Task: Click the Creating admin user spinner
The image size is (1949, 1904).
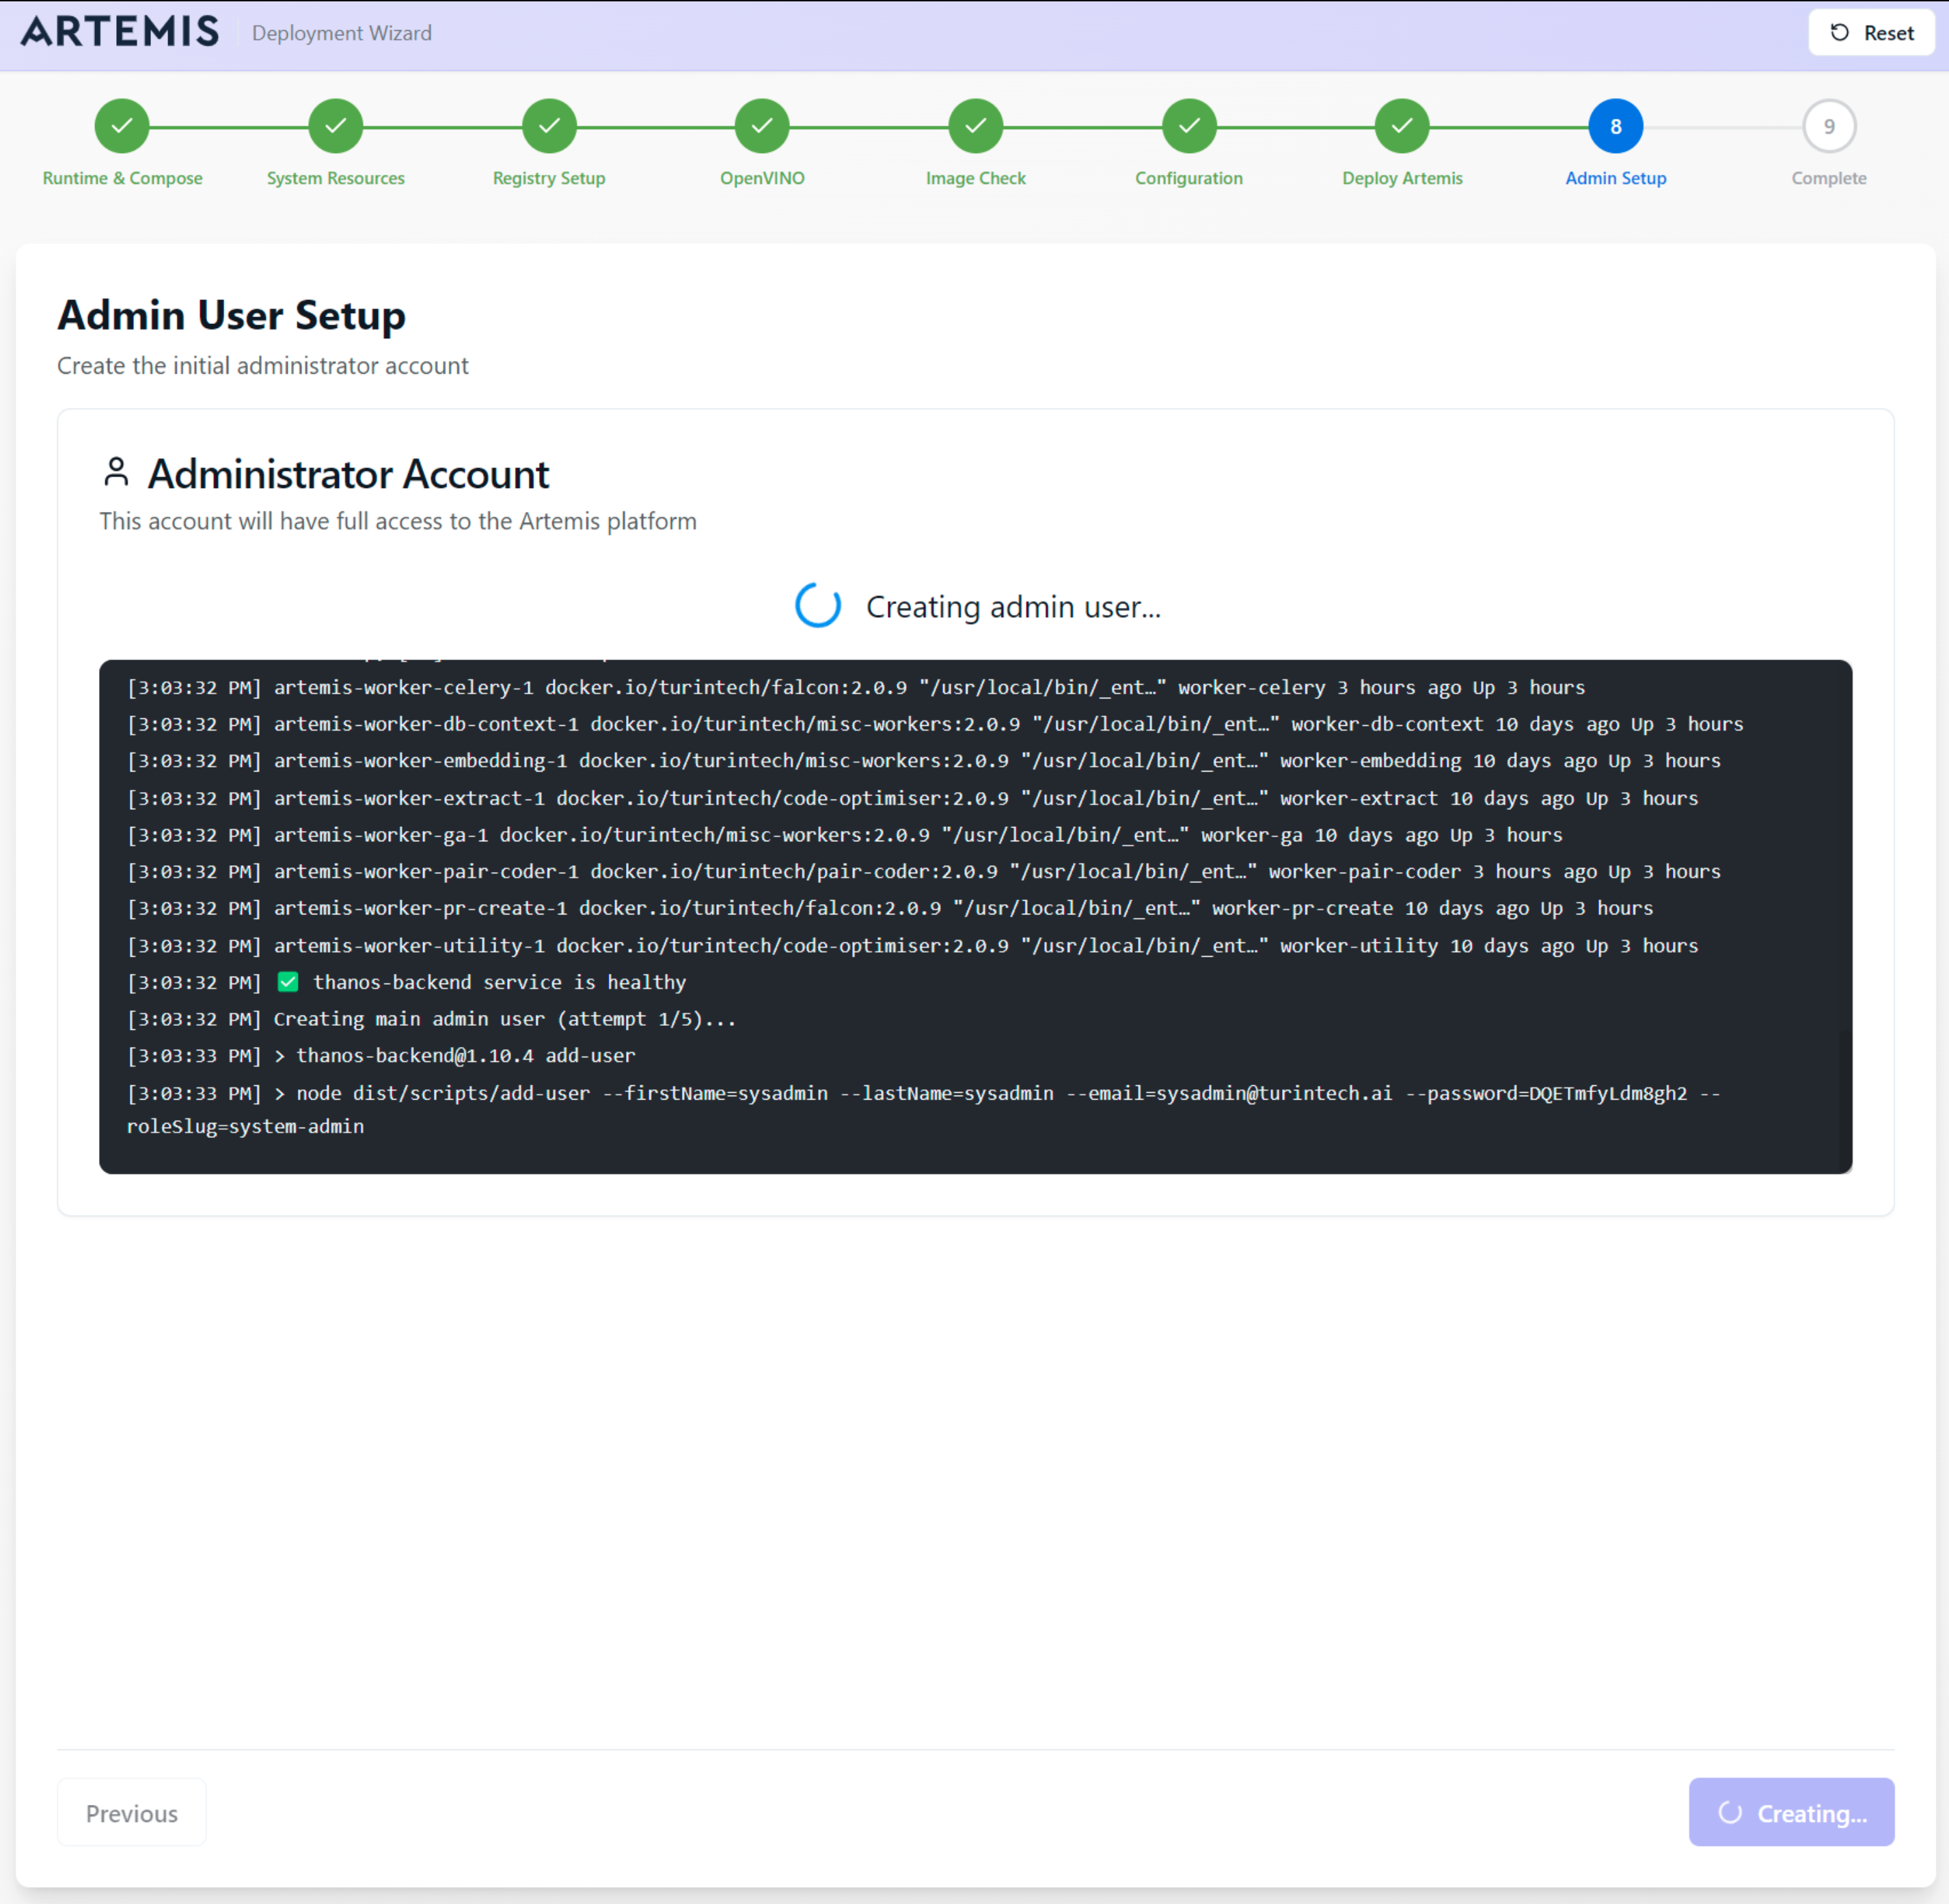Action: [x=817, y=606]
